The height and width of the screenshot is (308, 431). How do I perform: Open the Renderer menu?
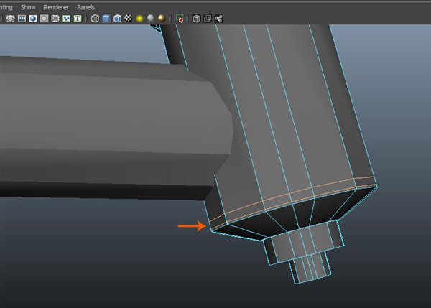(56, 7)
